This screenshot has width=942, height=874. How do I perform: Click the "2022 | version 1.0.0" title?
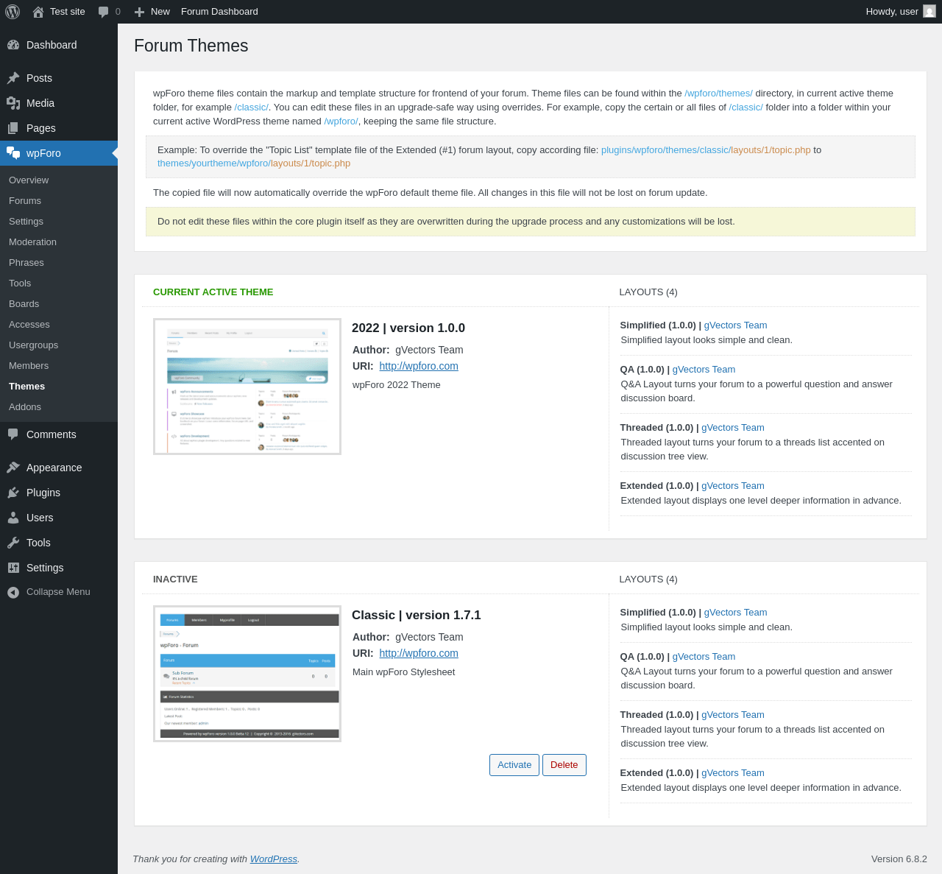[x=408, y=328]
